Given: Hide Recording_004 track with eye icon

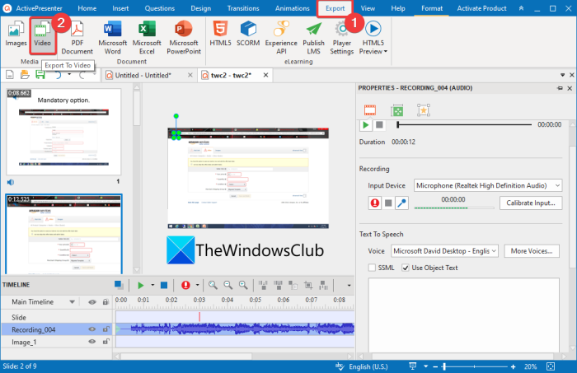Looking at the screenshot, I should 92,329.
